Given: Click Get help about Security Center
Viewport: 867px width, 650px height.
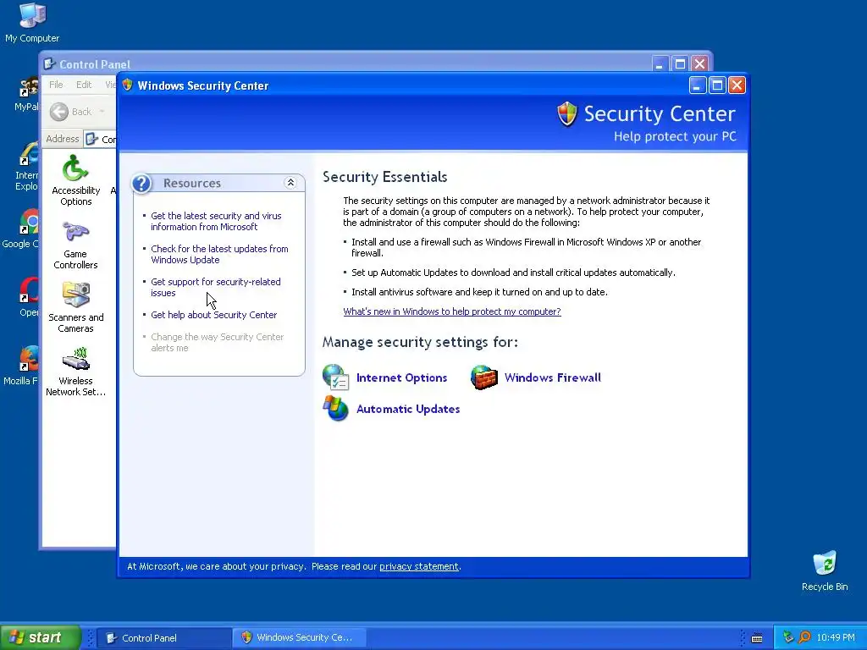Looking at the screenshot, I should coord(213,315).
